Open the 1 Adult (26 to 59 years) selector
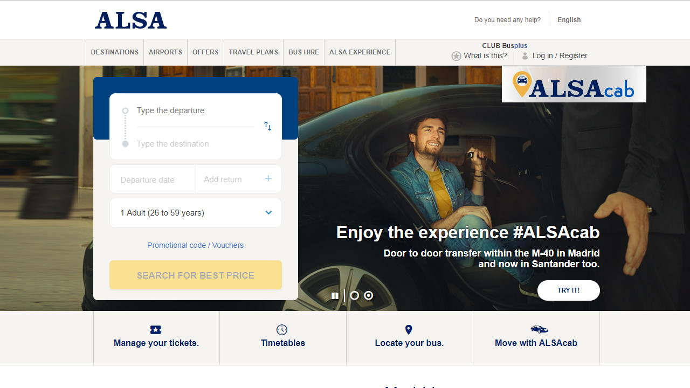The width and height of the screenshot is (690, 388). coord(196,213)
